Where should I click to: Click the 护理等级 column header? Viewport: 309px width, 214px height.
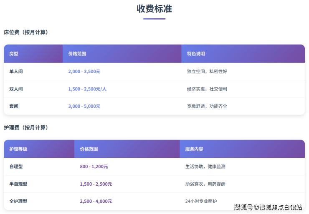tap(18, 149)
